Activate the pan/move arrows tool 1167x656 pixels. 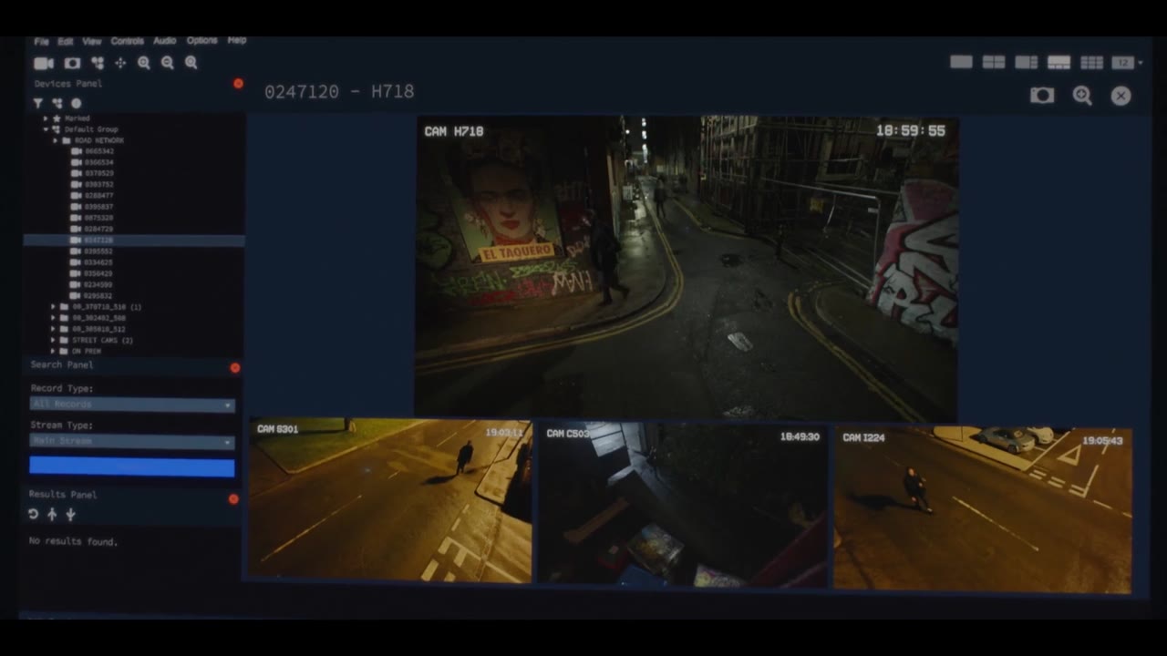click(120, 63)
